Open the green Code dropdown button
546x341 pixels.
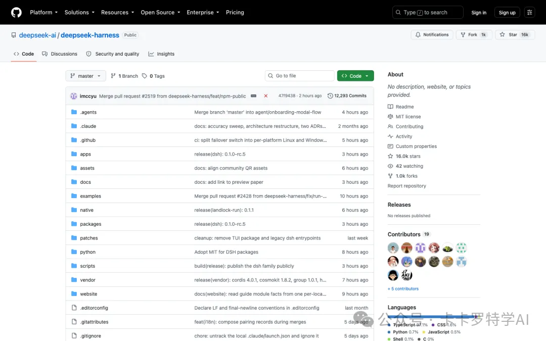[355, 76]
